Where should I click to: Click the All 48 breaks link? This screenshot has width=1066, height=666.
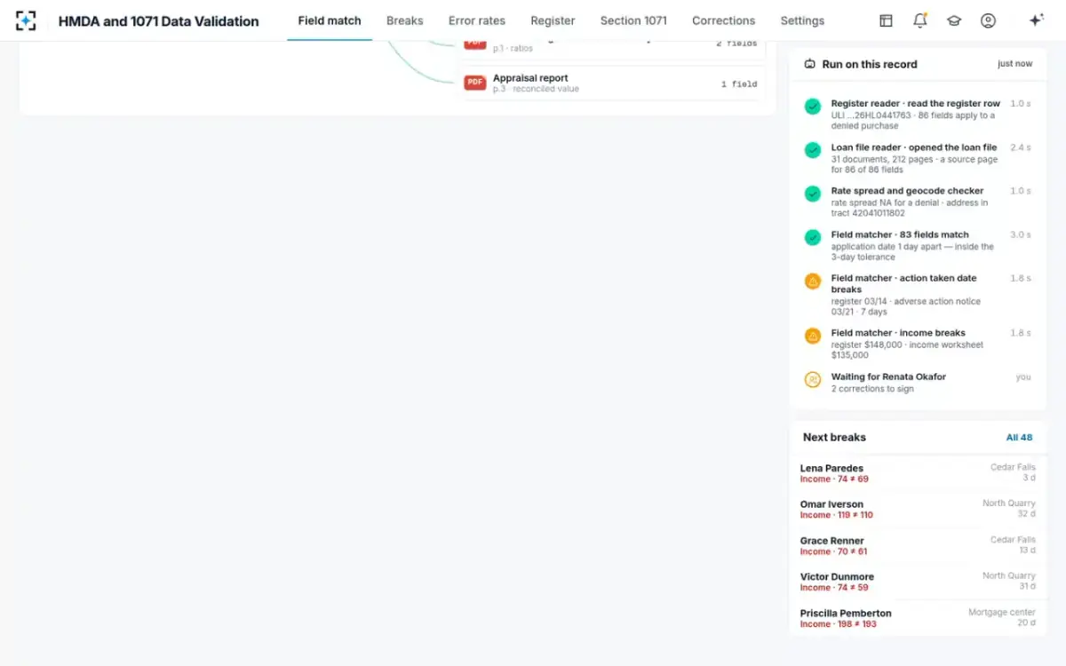coord(1019,438)
